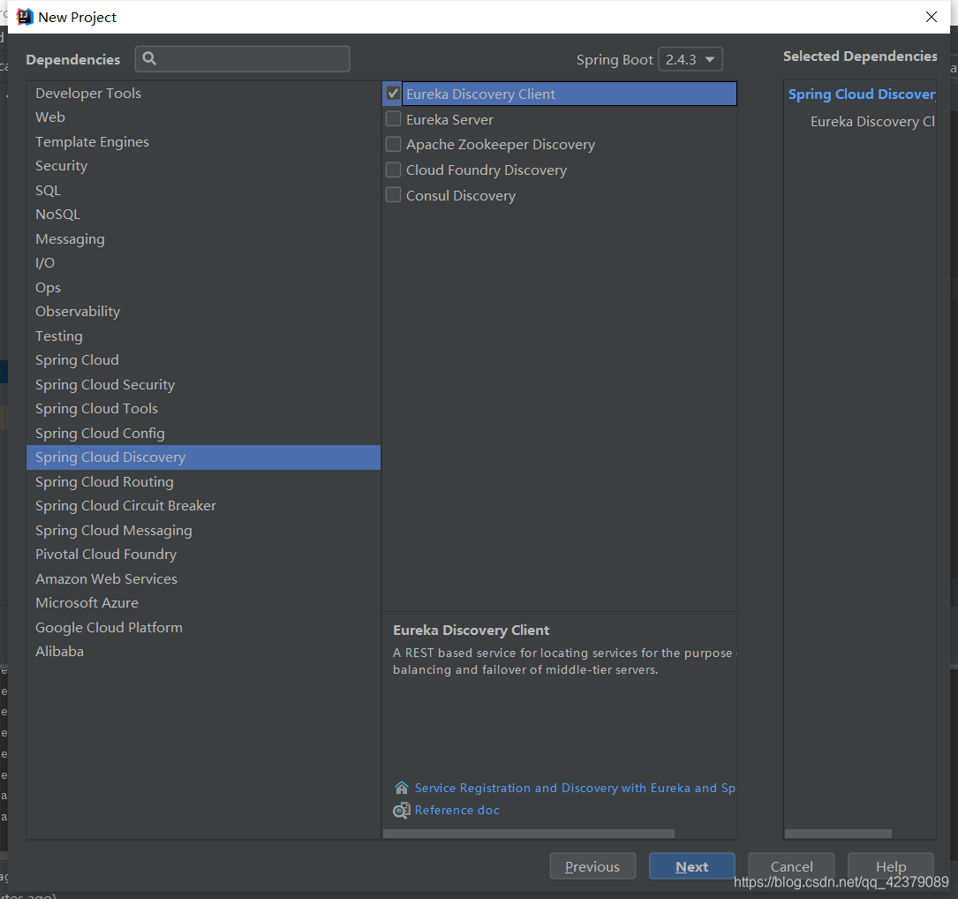
Task: Enable the Eureka Server checkbox
Action: pyautogui.click(x=394, y=119)
